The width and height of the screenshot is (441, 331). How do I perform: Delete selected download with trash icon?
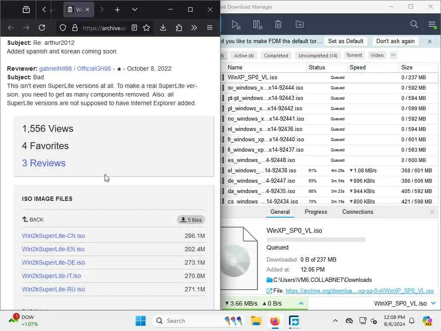pos(278,25)
